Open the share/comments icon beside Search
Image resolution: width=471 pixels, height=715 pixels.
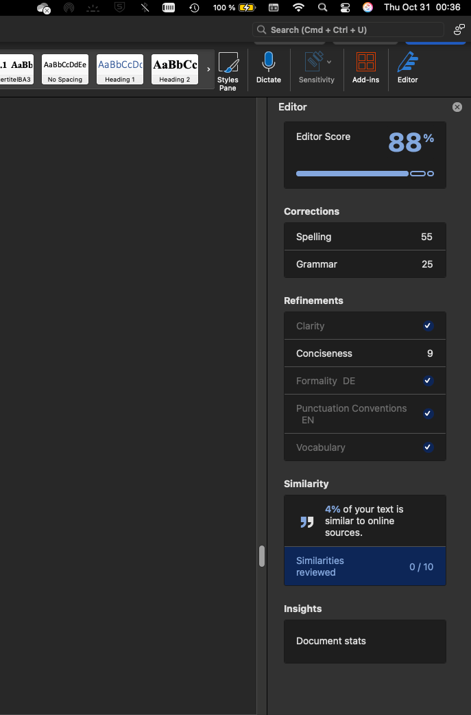459,30
